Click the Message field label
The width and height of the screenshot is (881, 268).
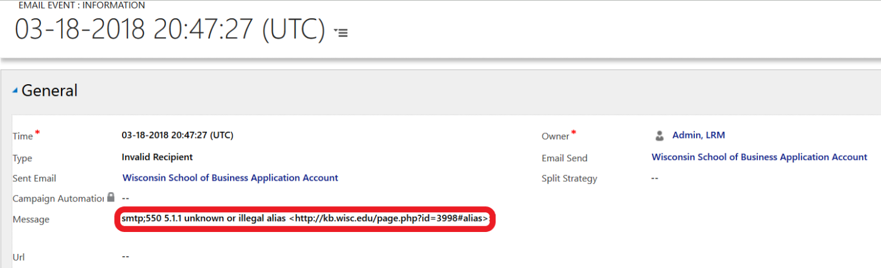point(31,219)
